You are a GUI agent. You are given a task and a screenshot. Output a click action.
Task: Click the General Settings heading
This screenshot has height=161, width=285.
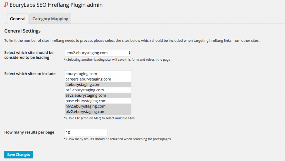click(x=23, y=31)
